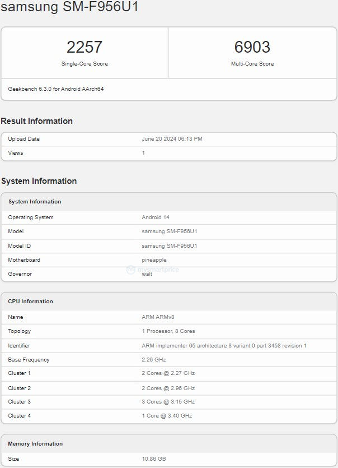Click the CPU Information table header
The image size is (338, 468).
[x=30, y=302]
